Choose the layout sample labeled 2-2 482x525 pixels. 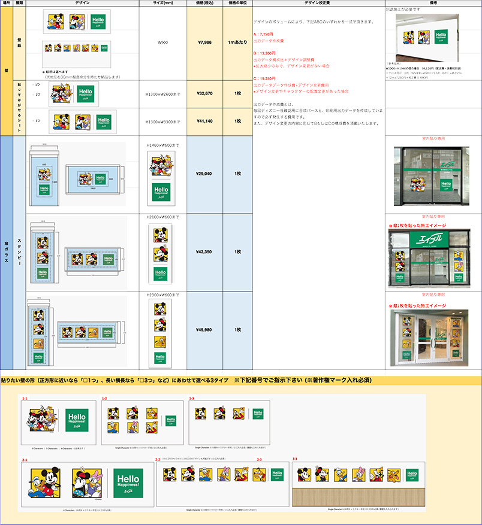click(x=223, y=484)
